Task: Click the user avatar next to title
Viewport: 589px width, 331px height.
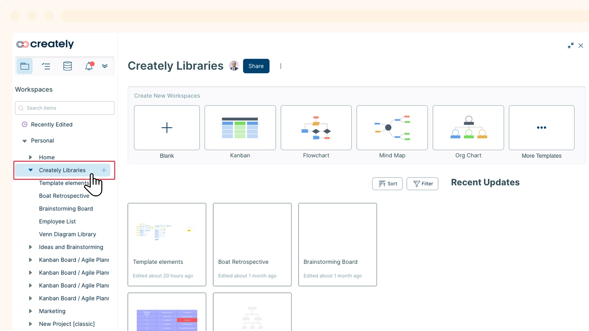Action: (x=234, y=66)
